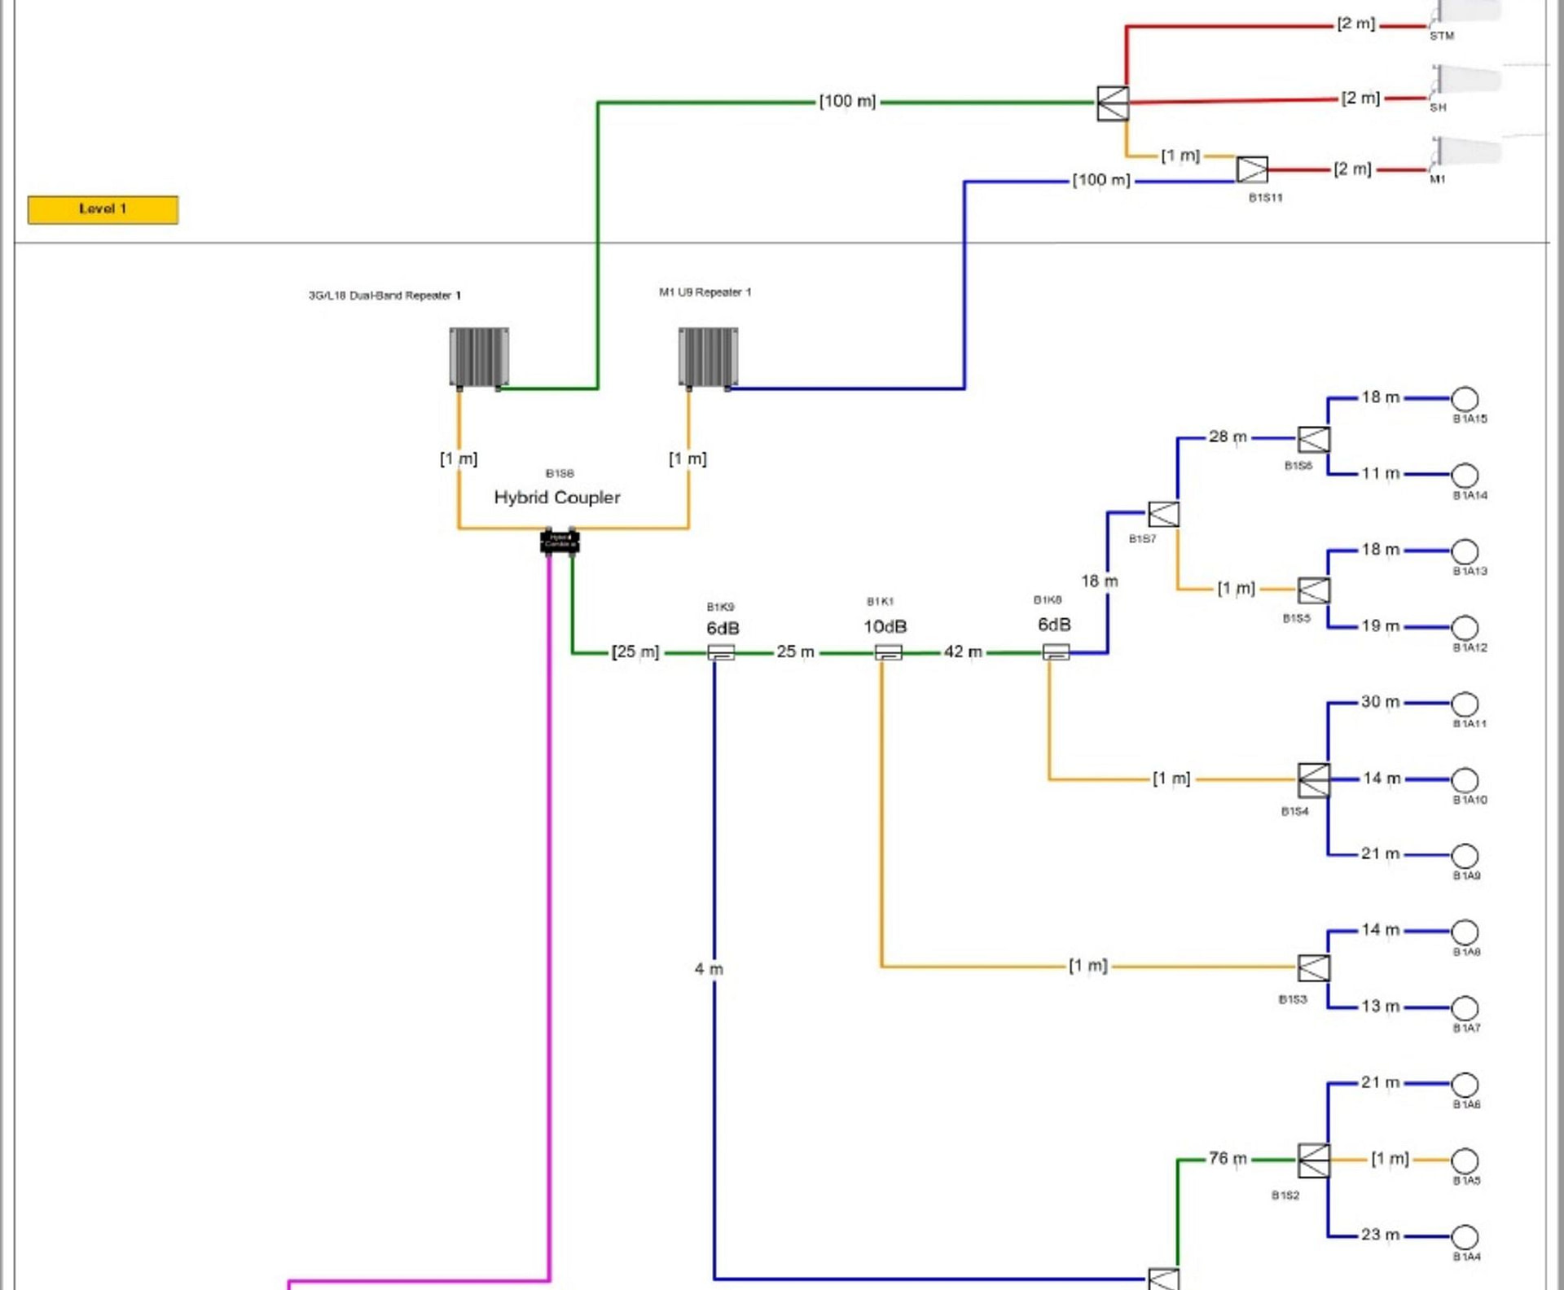The height and width of the screenshot is (1290, 1564).
Task: Select the magenta cable from hybrid coupler
Action: click(549, 896)
